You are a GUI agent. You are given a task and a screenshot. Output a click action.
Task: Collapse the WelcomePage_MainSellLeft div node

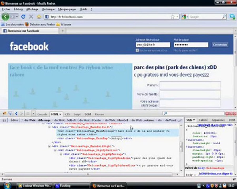click(x=49, y=127)
